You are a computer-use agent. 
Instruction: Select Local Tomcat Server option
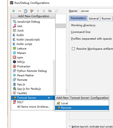pyautogui.click(x=82, y=103)
